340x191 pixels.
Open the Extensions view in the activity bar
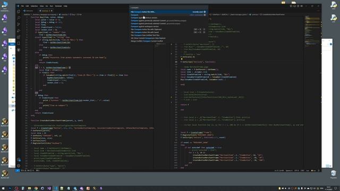19,37
